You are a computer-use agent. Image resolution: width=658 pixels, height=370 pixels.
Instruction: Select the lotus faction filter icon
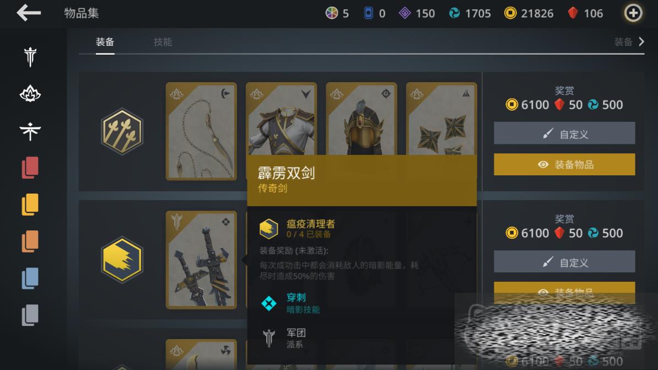tap(30, 94)
